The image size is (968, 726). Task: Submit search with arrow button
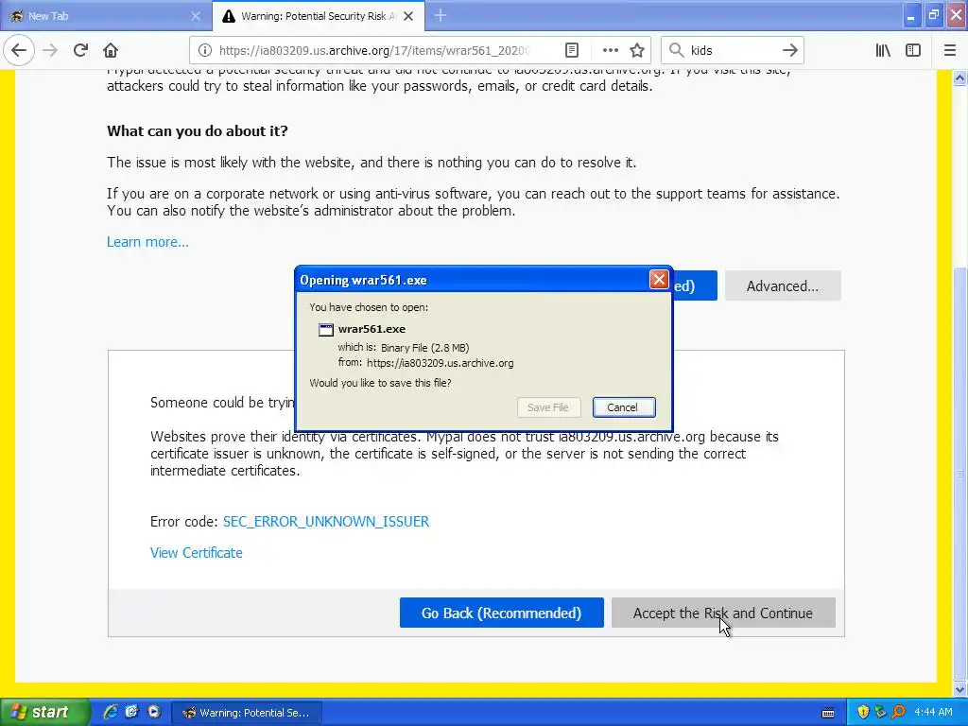pos(789,50)
